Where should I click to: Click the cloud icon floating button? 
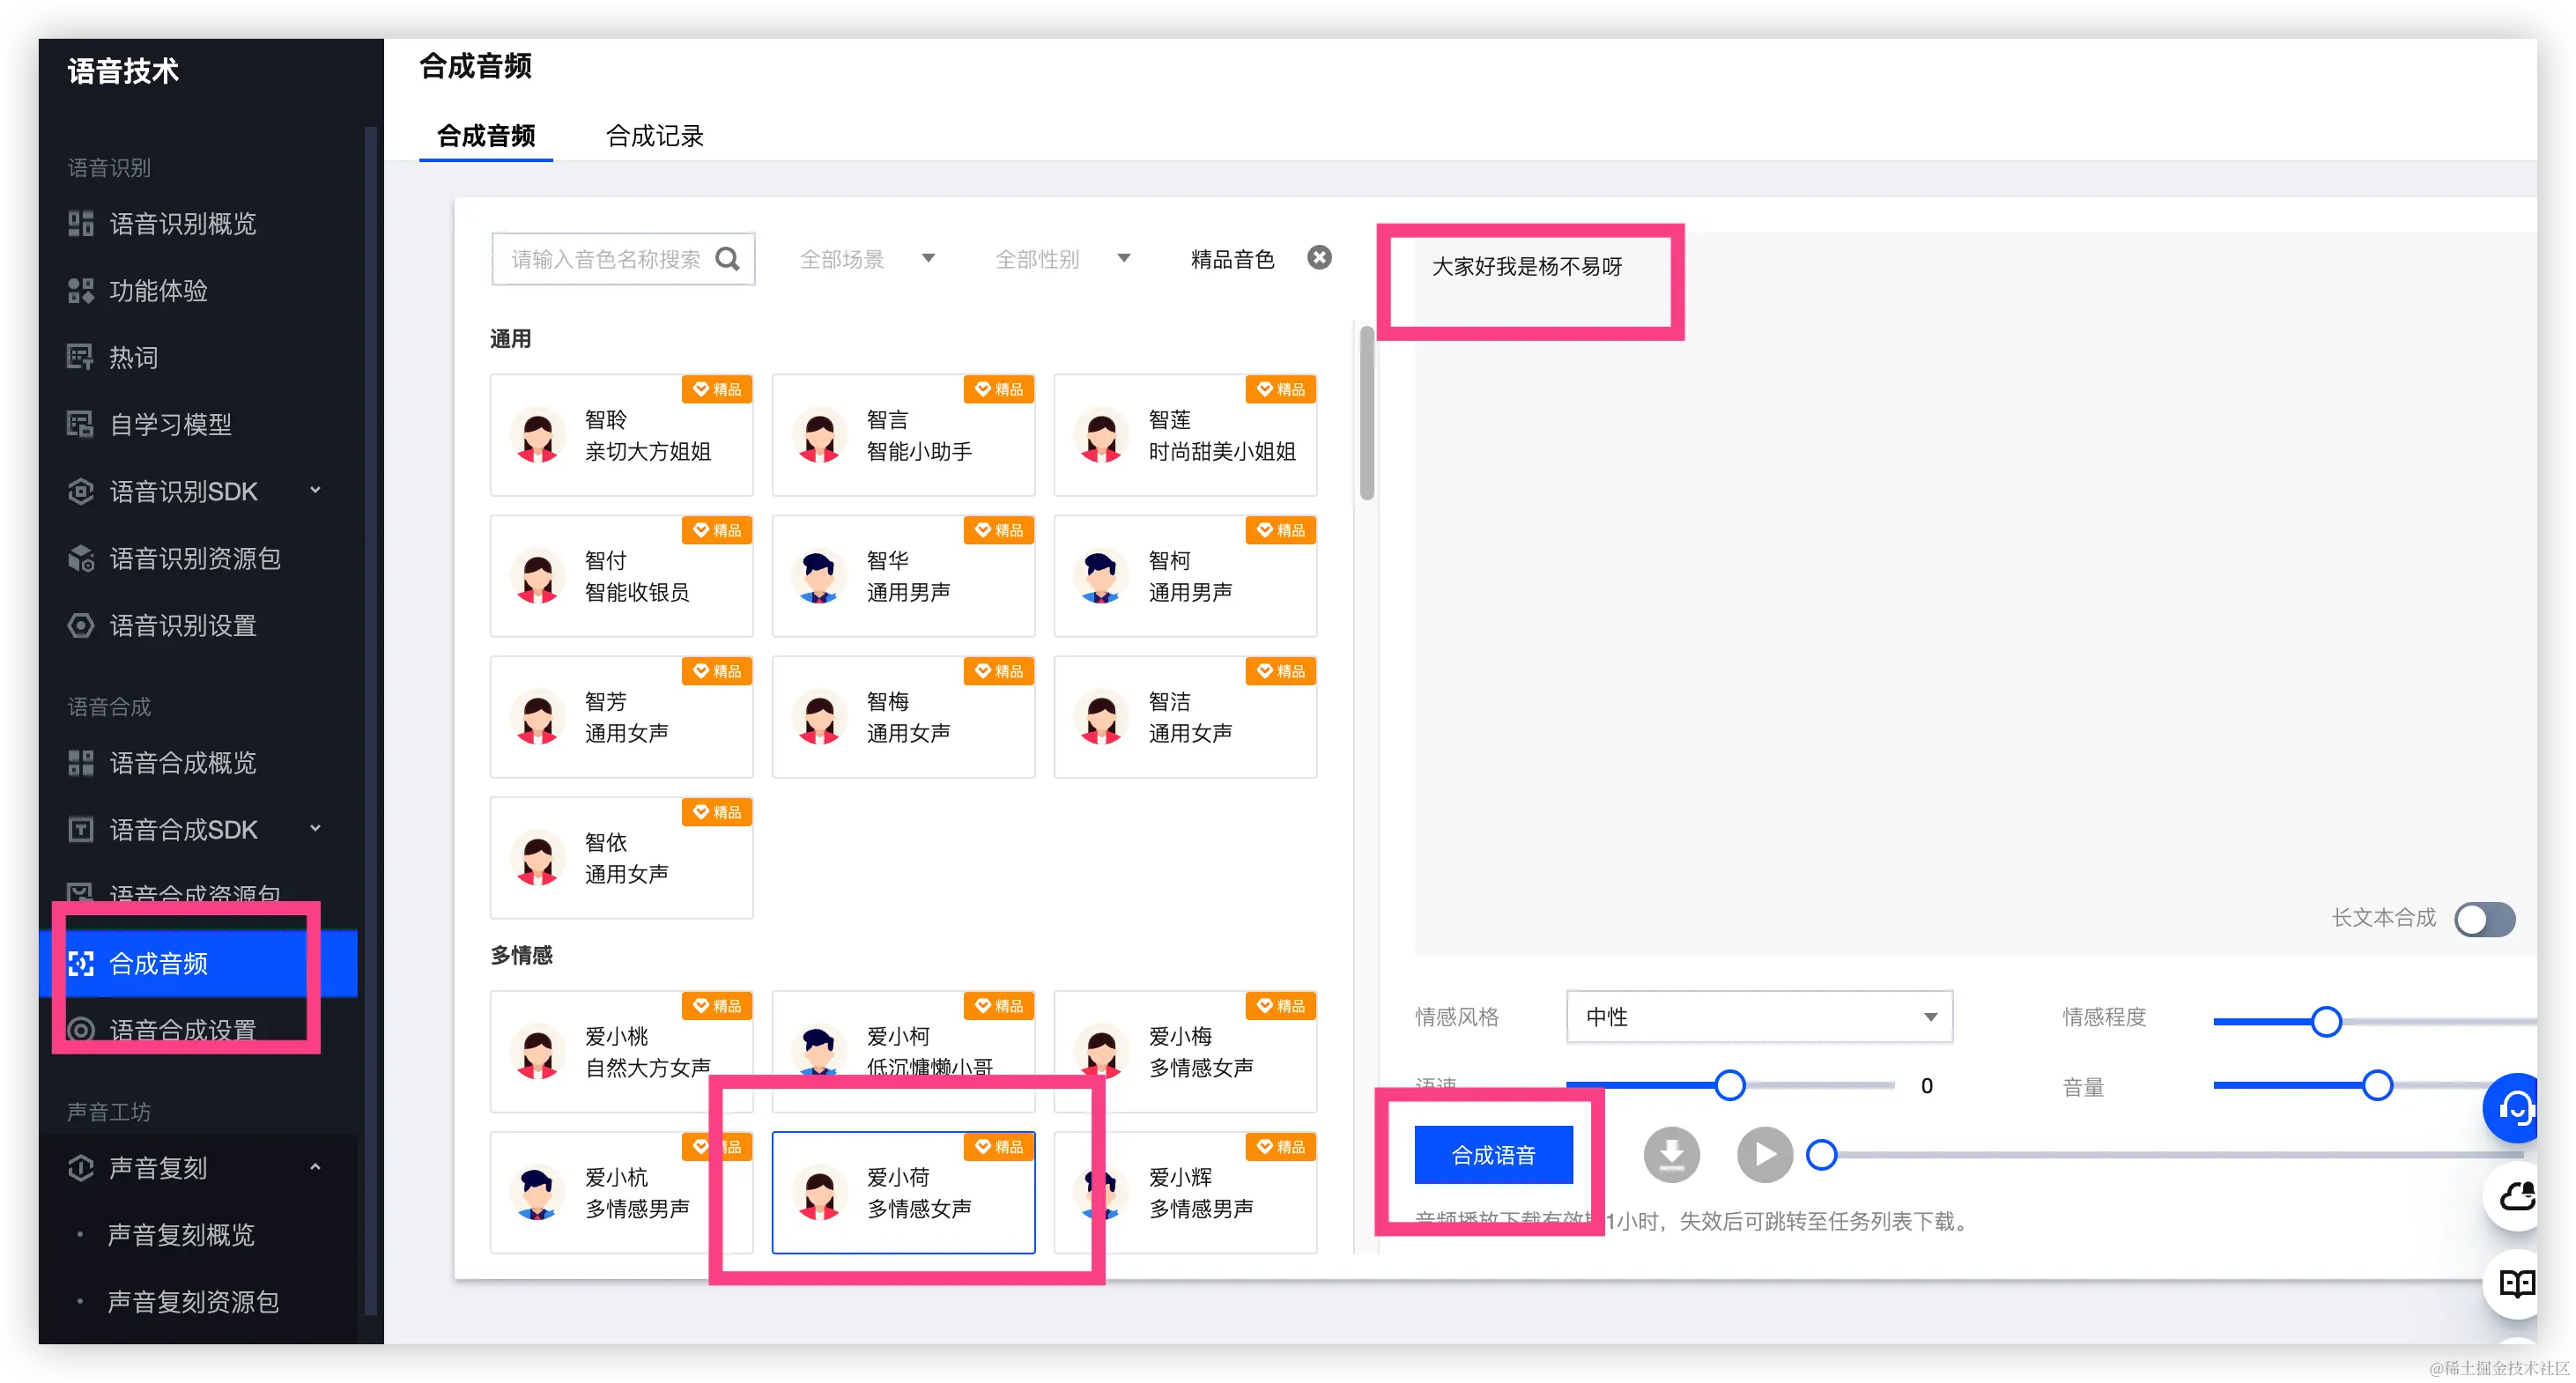2516,1197
